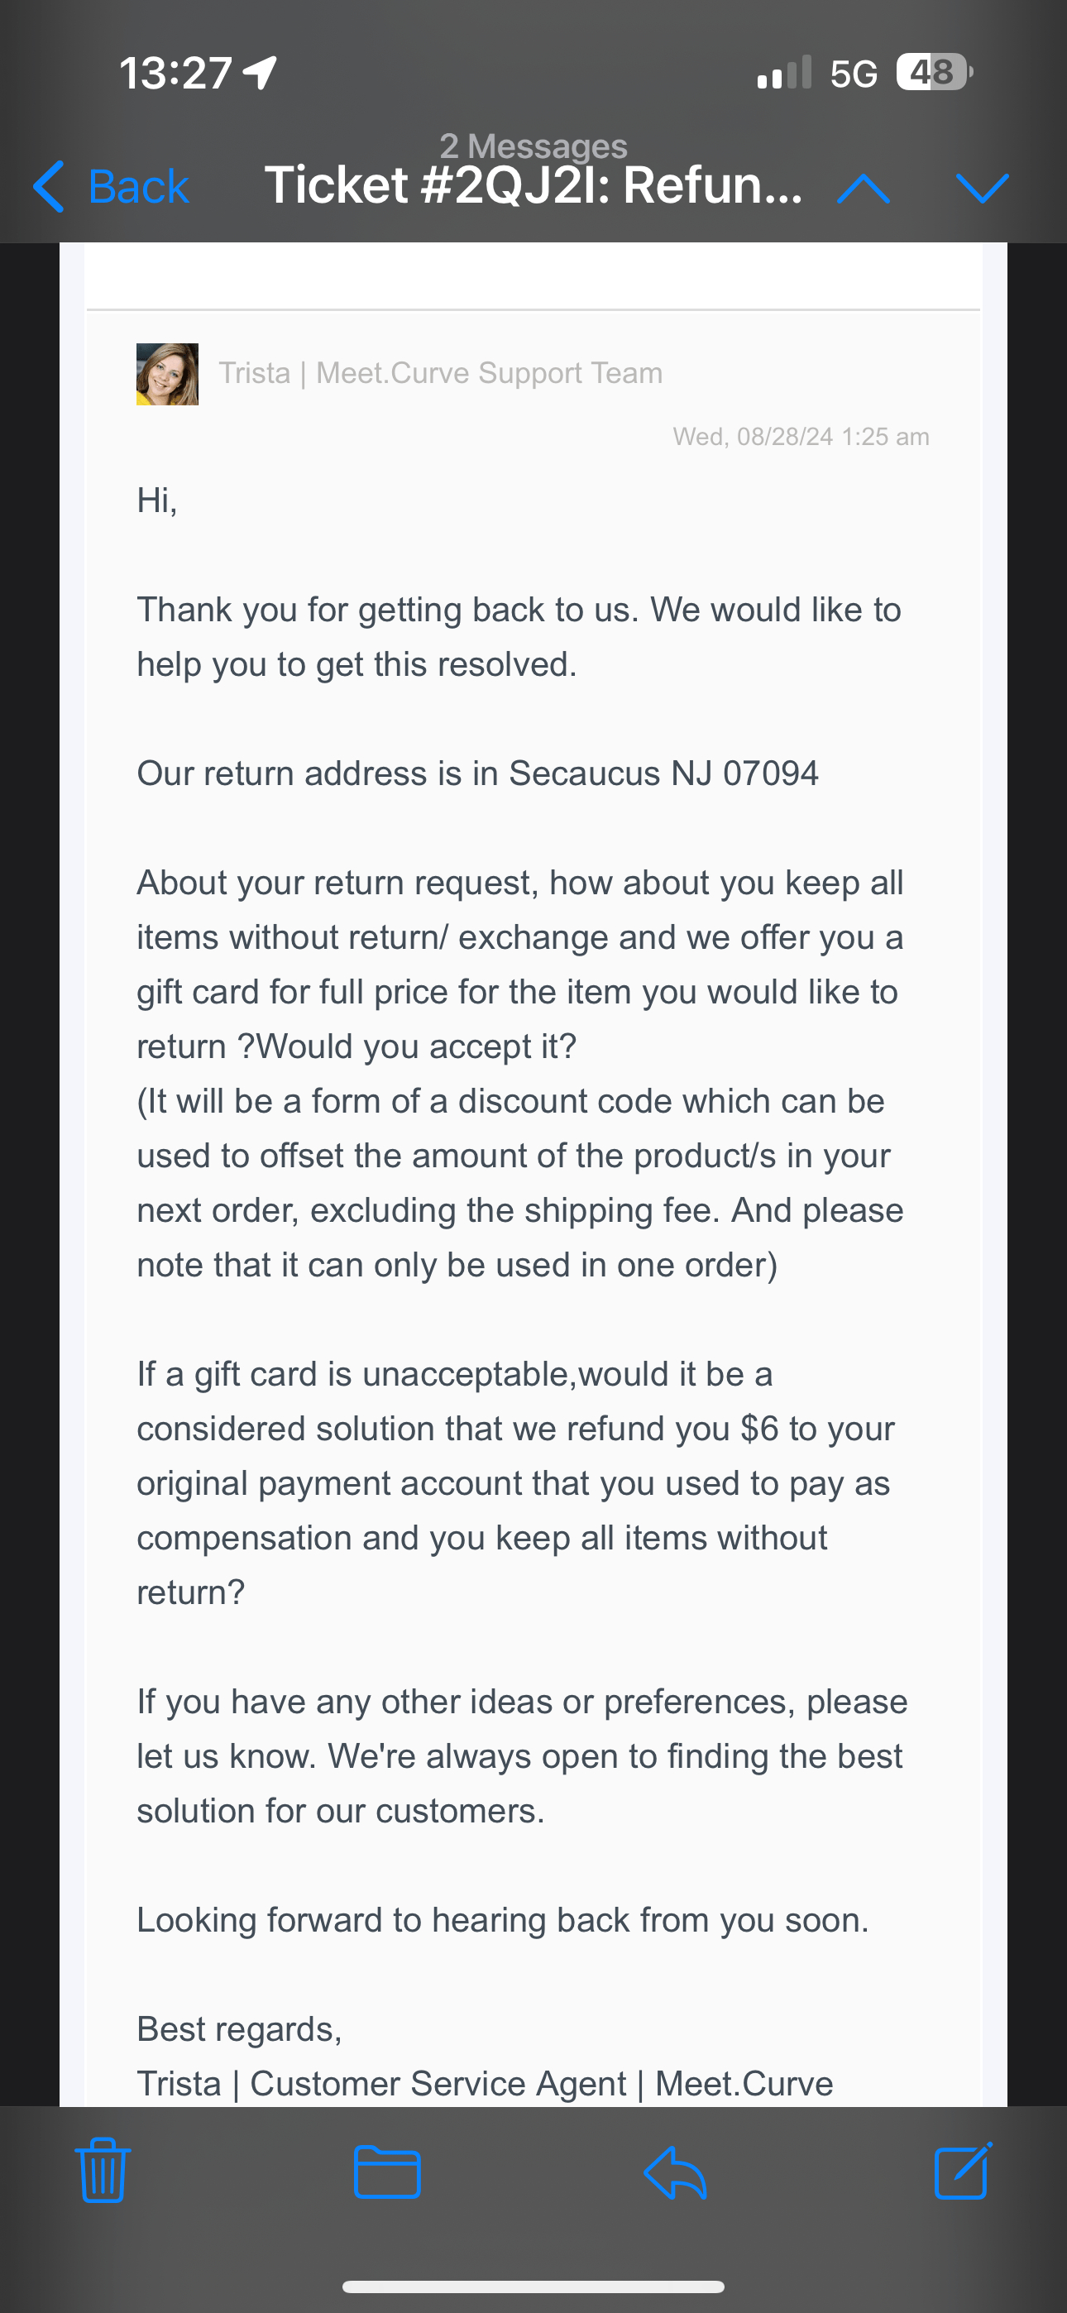The image size is (1067, 2313).
Task: Tap Trista's profile photo thumbnail
Action: click(x=167, y=374)
